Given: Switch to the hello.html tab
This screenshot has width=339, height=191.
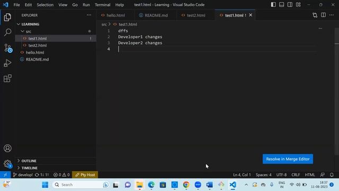Looking at the screenshot, I should 115,15.
